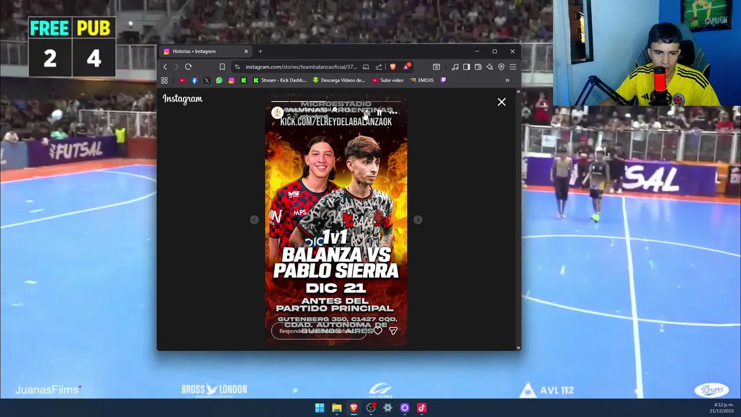This screenshot has width=741, height=417.
Task: Open the YouTube bookmark icon
Action: (x=182, y=81)
